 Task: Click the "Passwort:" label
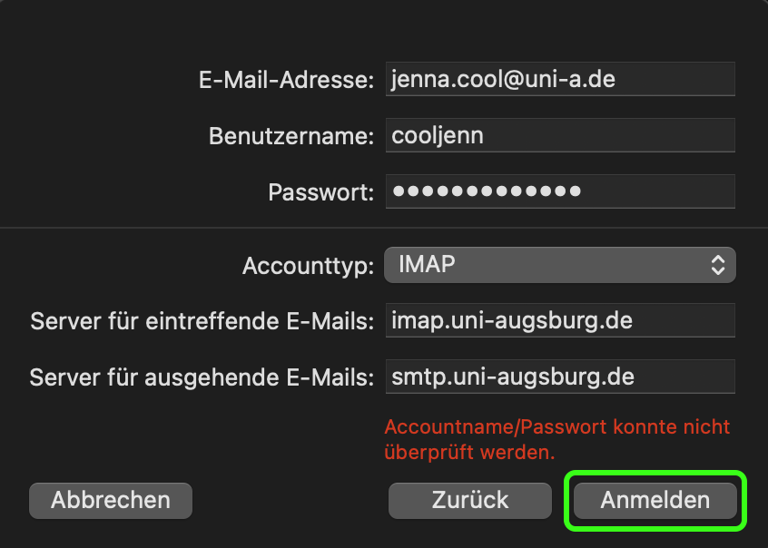(x=320, y=192)
